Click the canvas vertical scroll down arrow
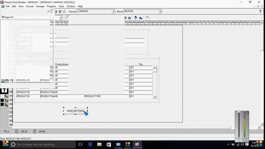Screen dimensions: 265x149 pos(262,124)
